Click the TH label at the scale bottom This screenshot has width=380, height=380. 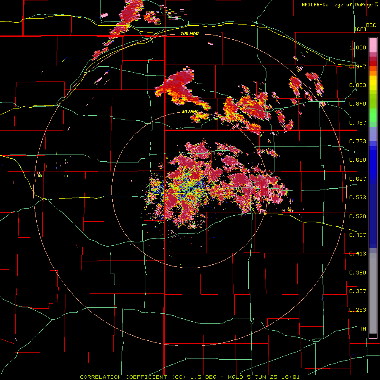(363, 328)
